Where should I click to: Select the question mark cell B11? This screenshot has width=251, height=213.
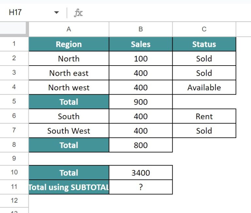coord(141,187)
